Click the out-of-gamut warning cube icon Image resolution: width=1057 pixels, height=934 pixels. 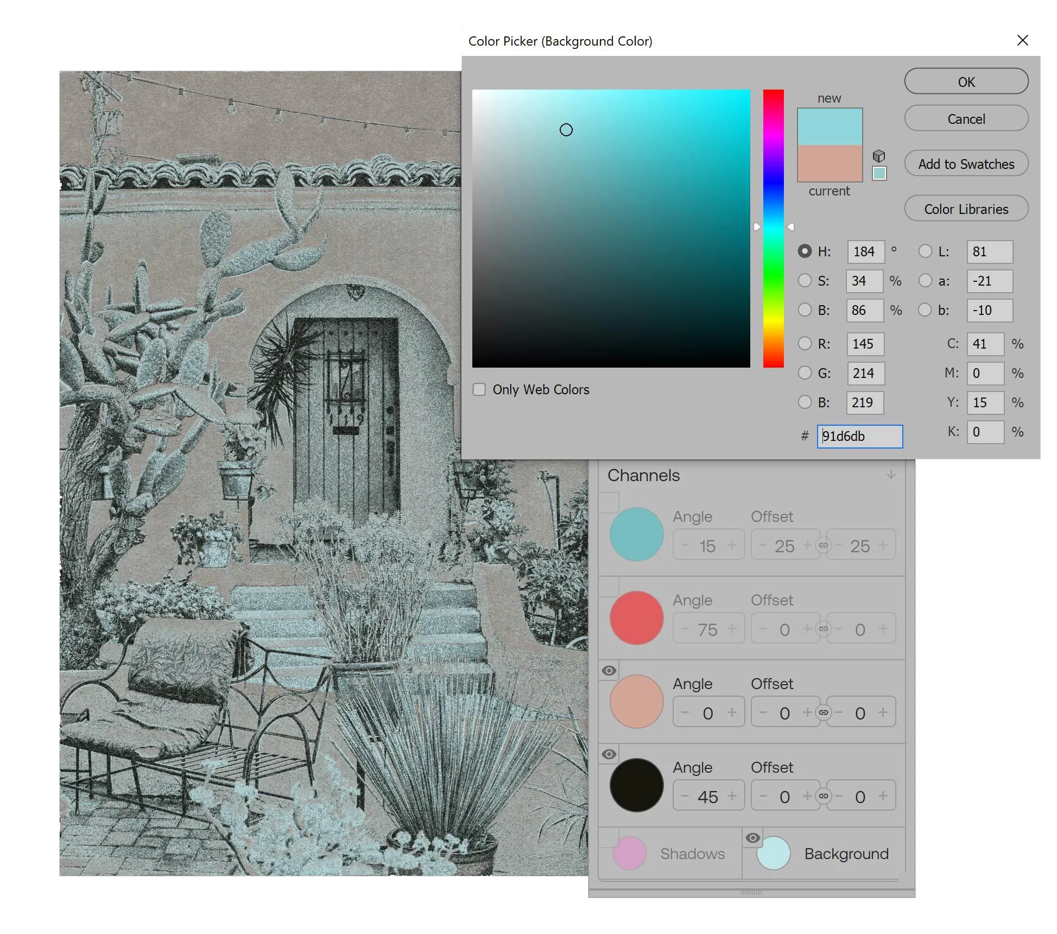(x=878, y=156)
